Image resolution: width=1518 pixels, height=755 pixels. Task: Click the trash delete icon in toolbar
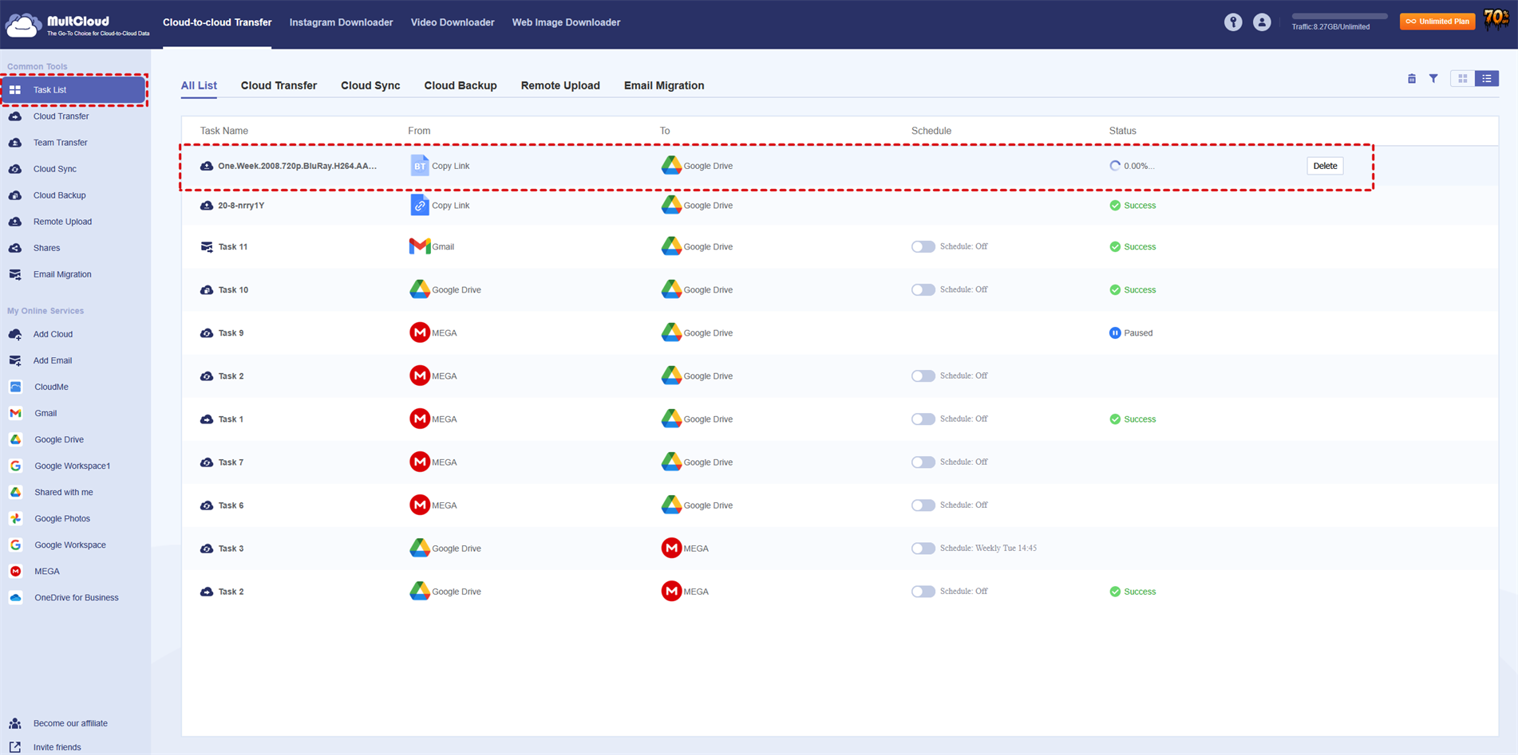(x=1411, y=78)
